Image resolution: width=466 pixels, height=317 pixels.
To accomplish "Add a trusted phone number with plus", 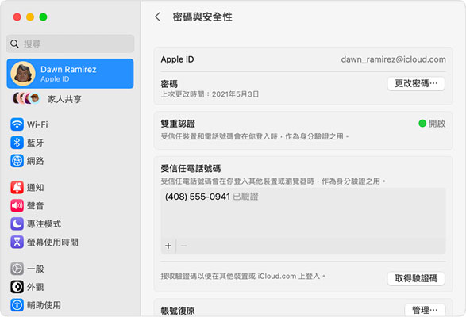I will [x=168, y=246].
